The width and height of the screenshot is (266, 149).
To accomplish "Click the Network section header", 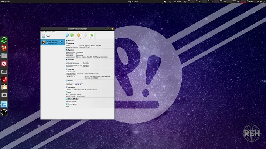I will point(71,87).
